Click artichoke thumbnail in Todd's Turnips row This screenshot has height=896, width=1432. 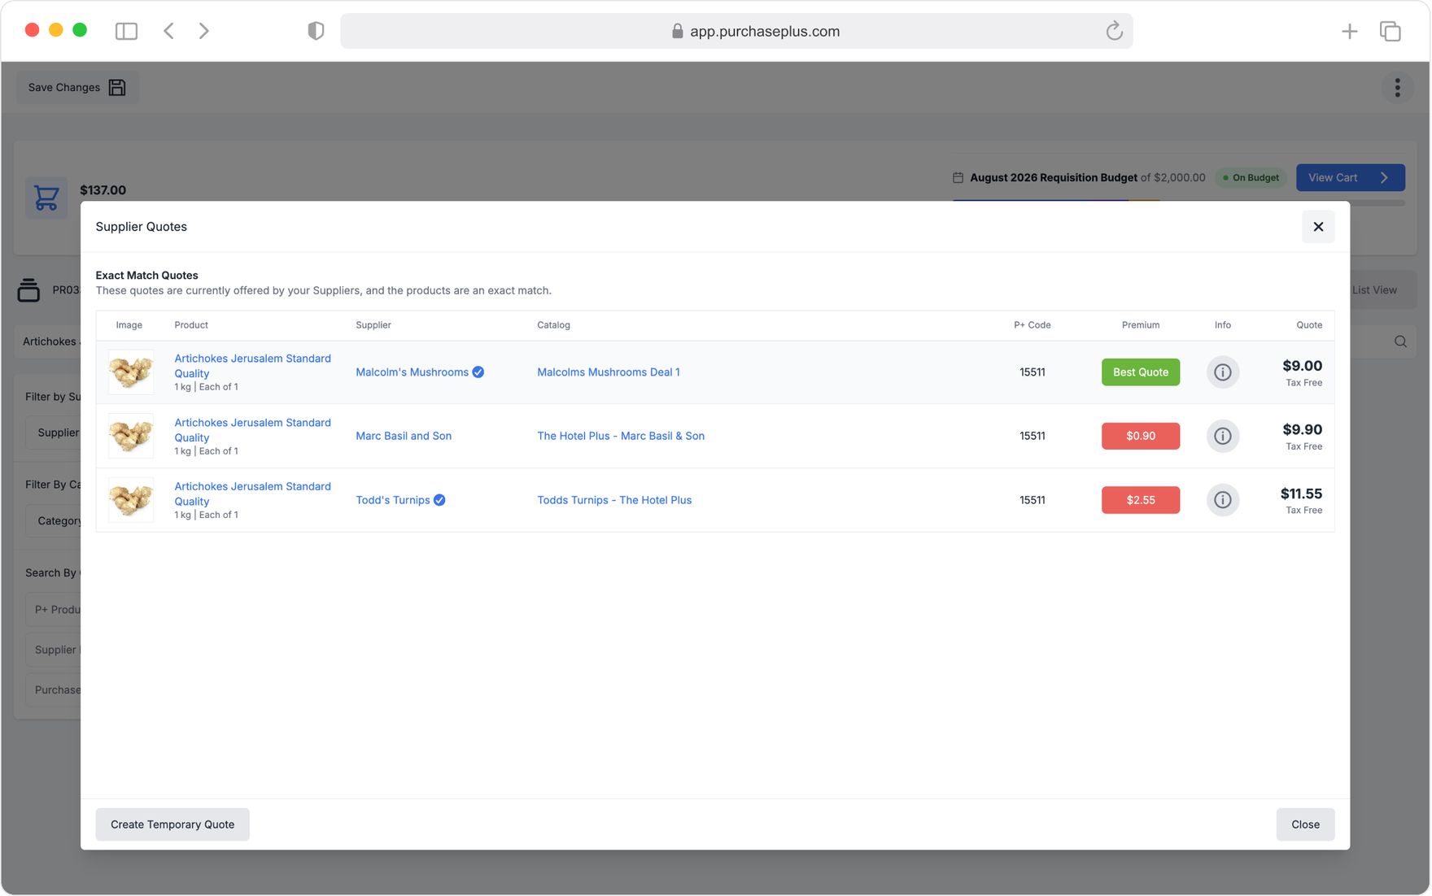[x=131, y=500]
